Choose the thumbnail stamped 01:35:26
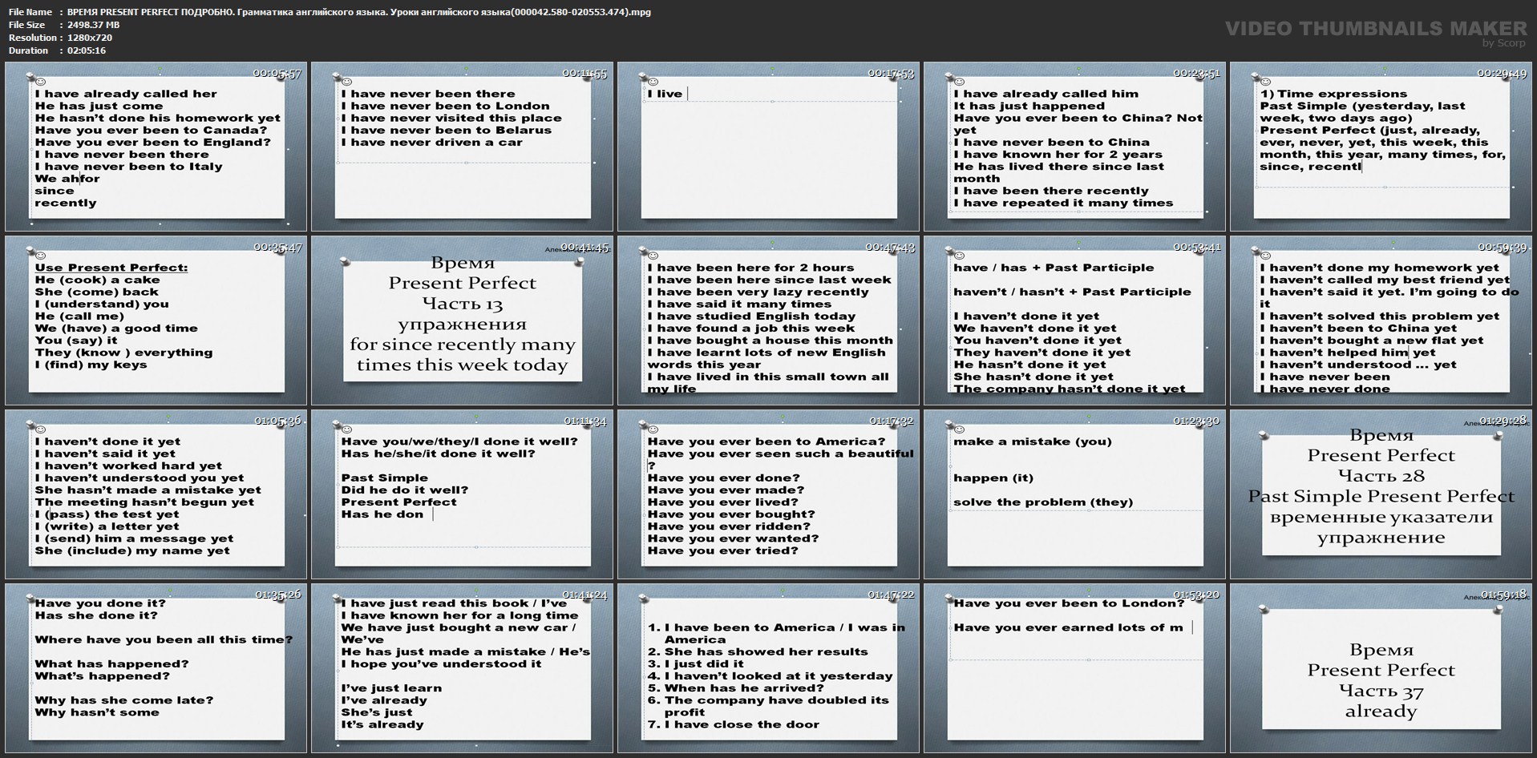This screenshot has width=1537, height=758. pyautogui.click(x=156, y=668)
